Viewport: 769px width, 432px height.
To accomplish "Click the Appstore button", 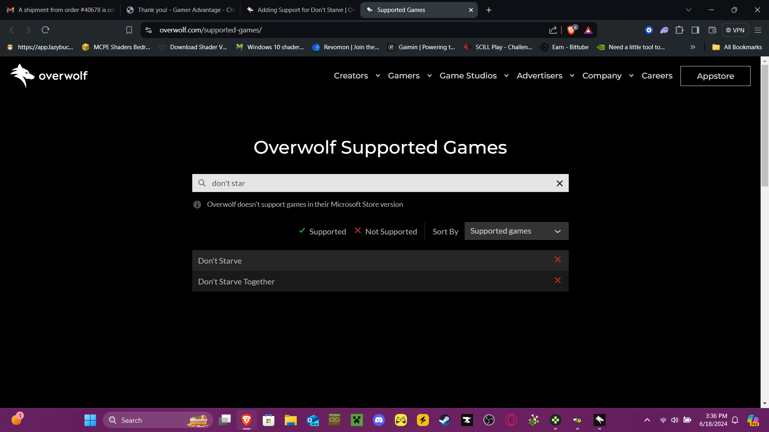I will tap(715, 76).
